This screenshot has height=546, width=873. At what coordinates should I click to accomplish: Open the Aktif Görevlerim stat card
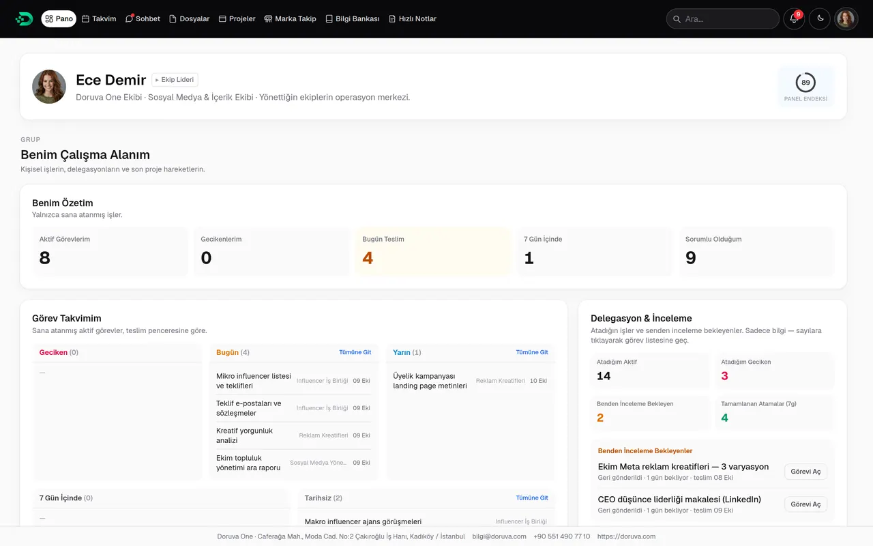click(x=110, y=251)
